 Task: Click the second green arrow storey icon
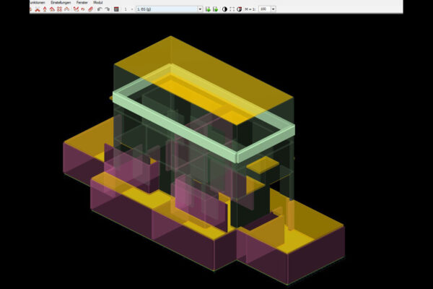[x=215, y=9]
